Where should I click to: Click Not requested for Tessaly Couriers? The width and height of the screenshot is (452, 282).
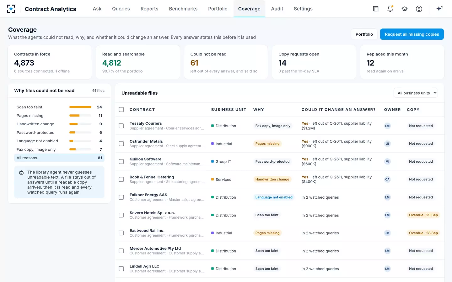coord(421,126)
